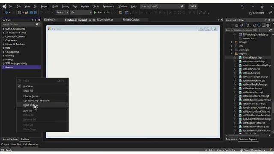
Task: Pin the Toolbox panel with auto-hide icon
Action: [36, 20]
